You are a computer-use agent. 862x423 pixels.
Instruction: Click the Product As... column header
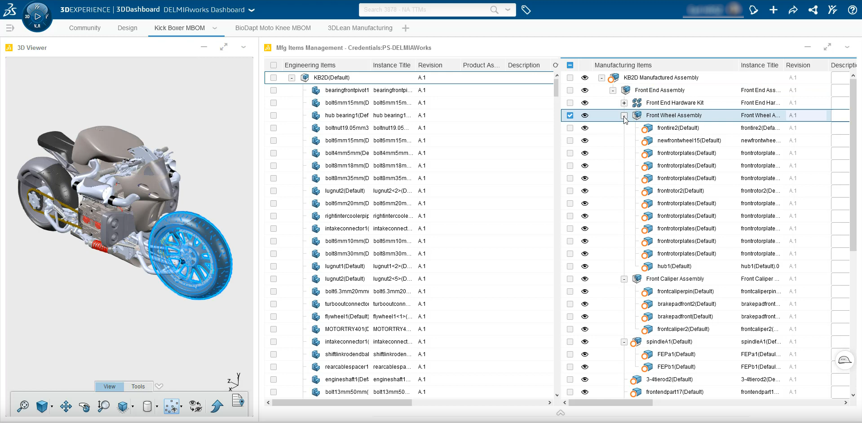pos(482,65)
